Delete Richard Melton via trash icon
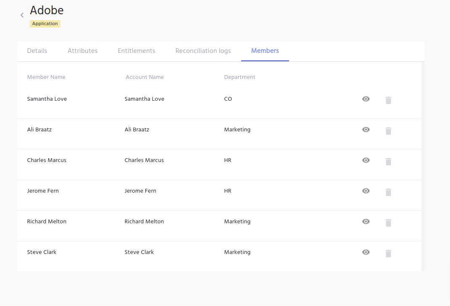 tap(388, 222)
